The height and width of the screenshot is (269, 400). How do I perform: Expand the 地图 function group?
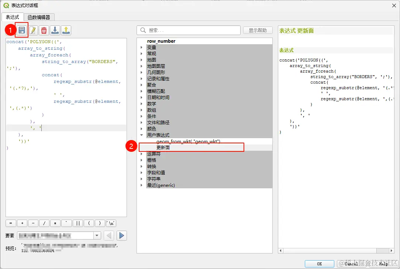tap(142, 60)
